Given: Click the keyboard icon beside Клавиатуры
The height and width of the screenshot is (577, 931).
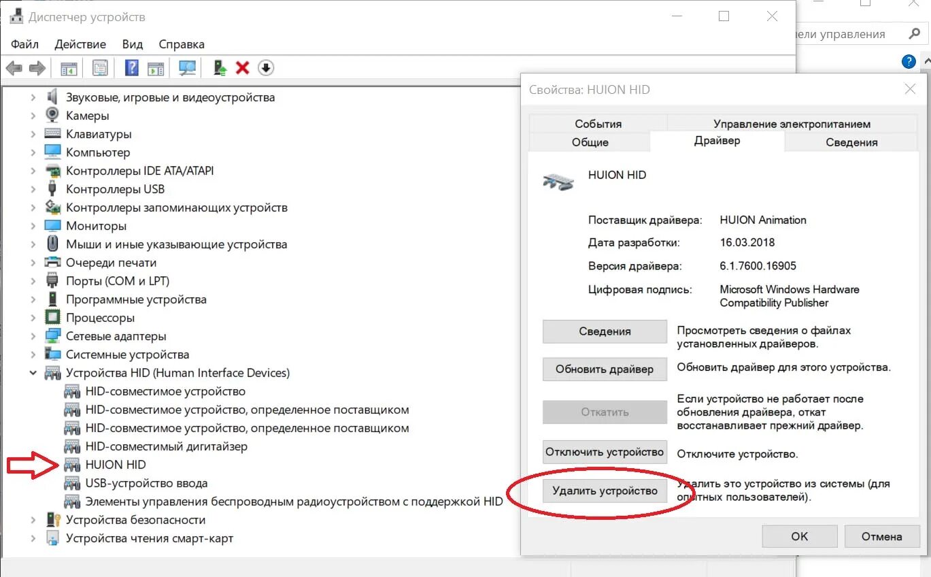Looking at the screenshot, I should tap(52, 134).
